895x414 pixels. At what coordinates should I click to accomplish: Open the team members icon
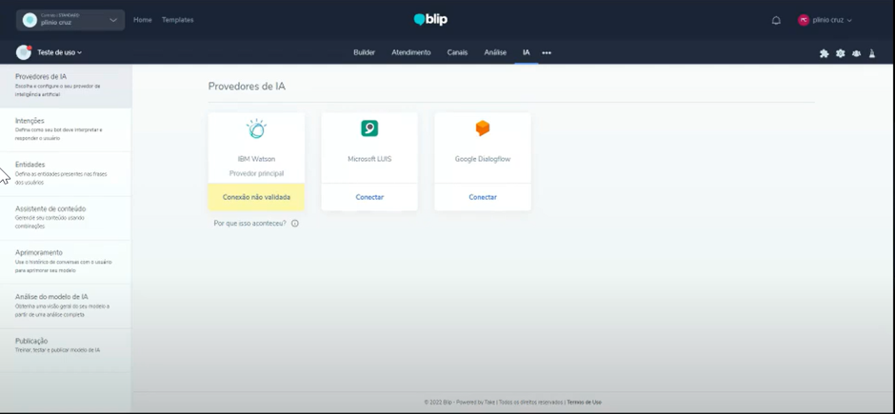856,53
